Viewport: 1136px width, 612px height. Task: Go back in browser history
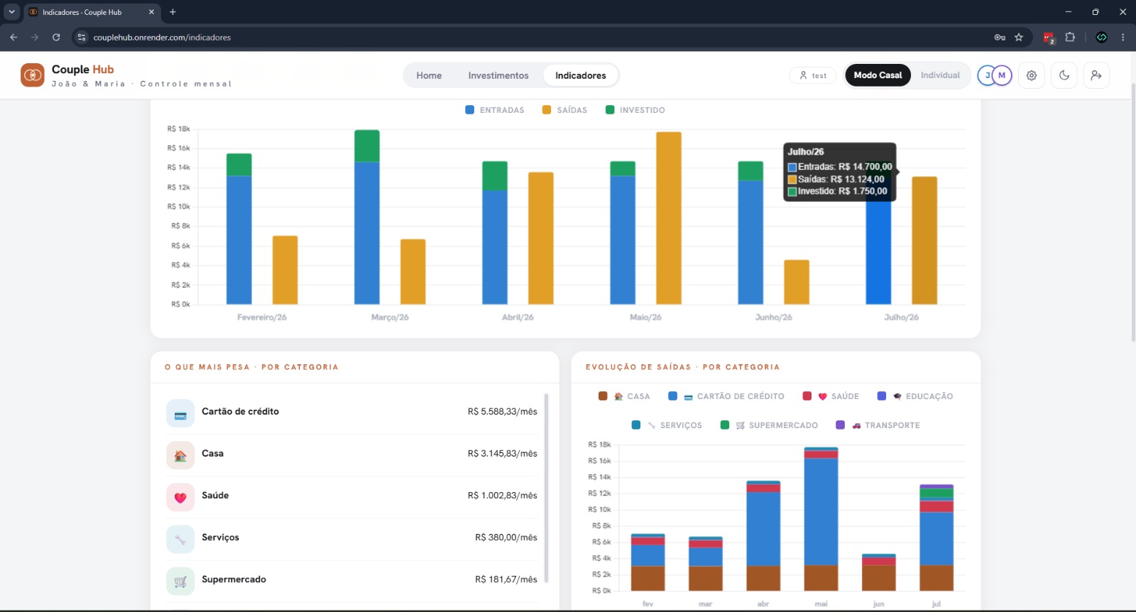coord(13,37)
